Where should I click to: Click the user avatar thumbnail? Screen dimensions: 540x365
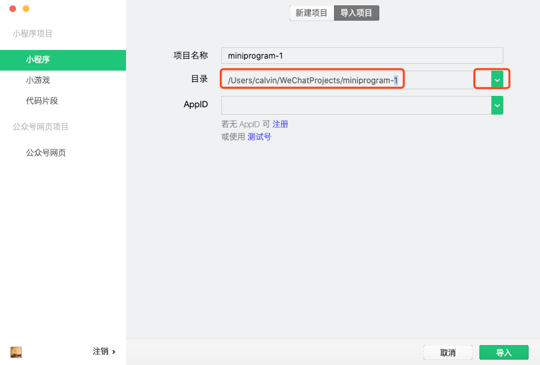point(16,352)
